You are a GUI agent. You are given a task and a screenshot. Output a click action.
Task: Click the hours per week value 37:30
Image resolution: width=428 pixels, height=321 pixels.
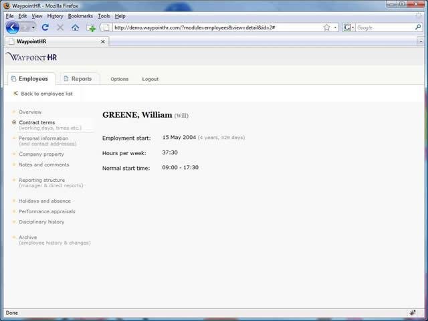pyautogui.click(x=170, y=152)
